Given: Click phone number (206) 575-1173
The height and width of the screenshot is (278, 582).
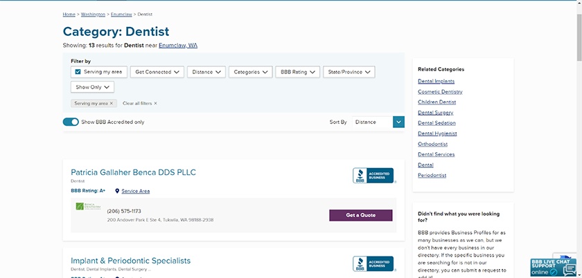Looking at the screenshot, I should (x=124, y=212).
